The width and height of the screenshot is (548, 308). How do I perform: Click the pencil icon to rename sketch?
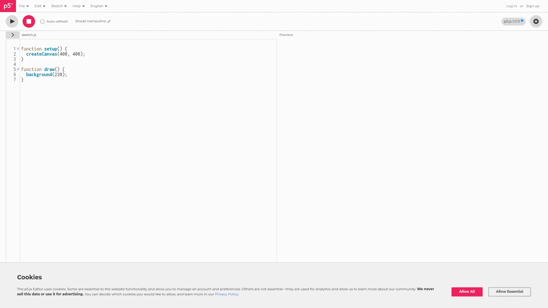tap(109, 21)
